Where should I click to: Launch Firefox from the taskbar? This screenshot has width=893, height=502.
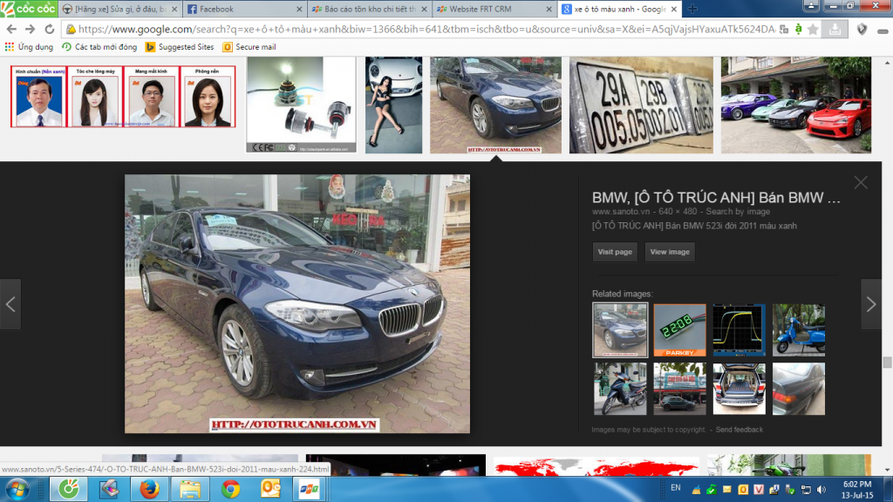[x=149, y=489]
